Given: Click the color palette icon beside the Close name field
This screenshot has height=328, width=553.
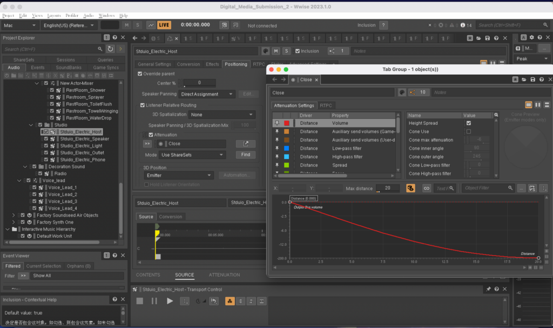Looking at the screenshot, I should tap(402, 92).
